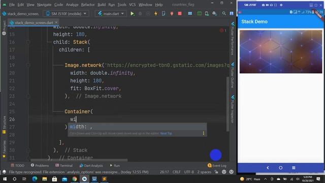Screen dimensions: 325x183
Task: Start screen recording in the mirror window
Action: (x=268, y=5)
